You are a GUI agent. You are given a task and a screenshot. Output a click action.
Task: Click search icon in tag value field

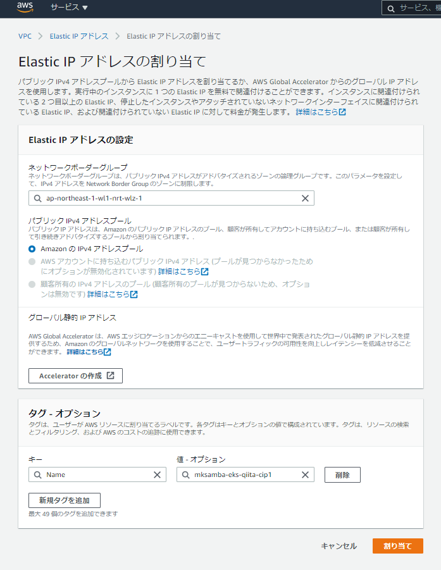[x=185, y=474]
